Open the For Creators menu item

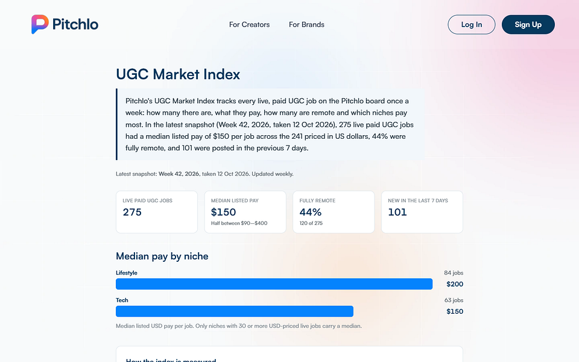pos(249,24)
